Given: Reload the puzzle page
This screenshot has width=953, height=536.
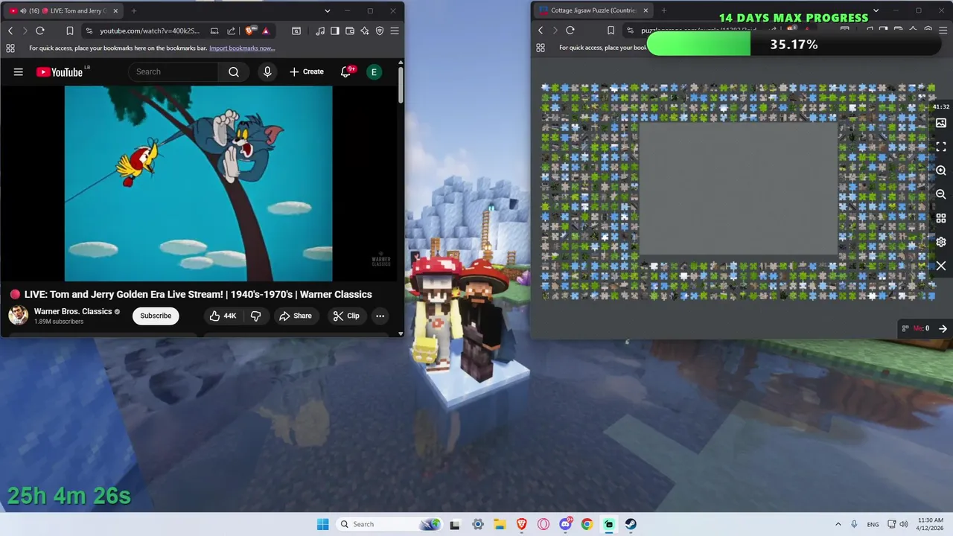Looking at the screenshot, I should tap(570, 30).
